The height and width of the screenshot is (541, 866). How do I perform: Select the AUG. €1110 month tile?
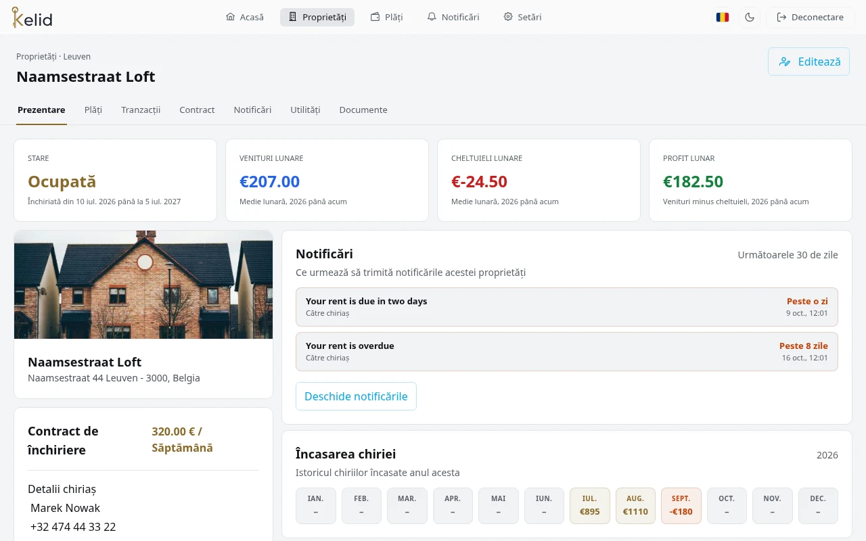(635, 506)
